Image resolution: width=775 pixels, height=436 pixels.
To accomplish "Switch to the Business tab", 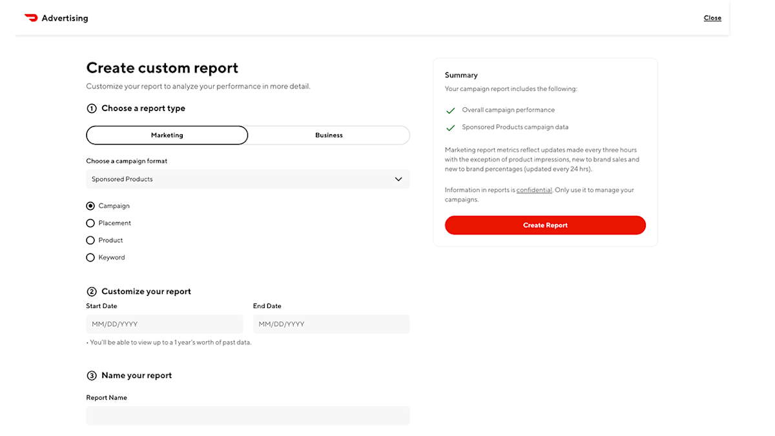I will click(329, 135).
